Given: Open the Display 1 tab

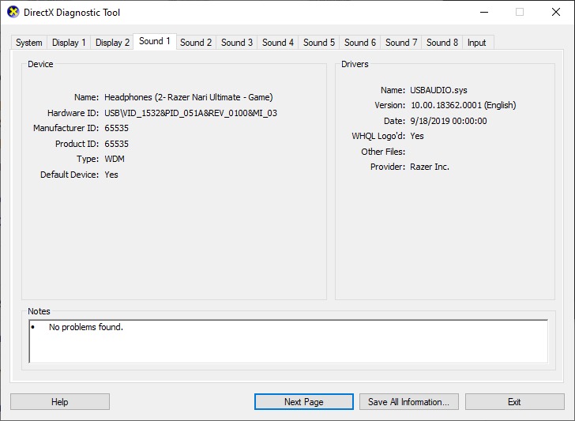Looking at the screenshot, I should (69, 43).
